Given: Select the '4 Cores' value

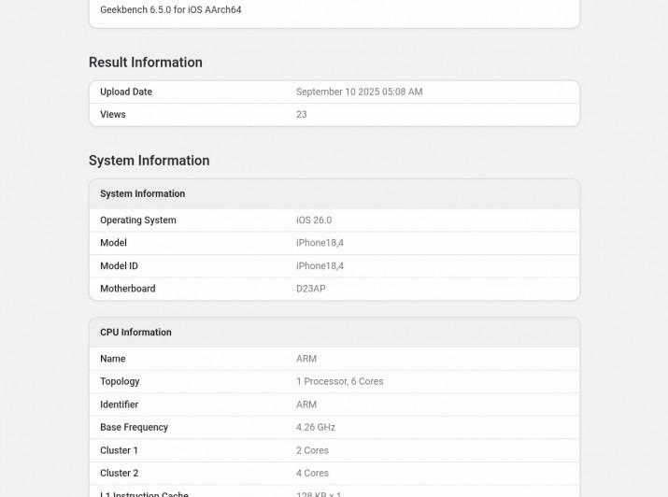Looking at the screenshot, I should click(312, 473).
